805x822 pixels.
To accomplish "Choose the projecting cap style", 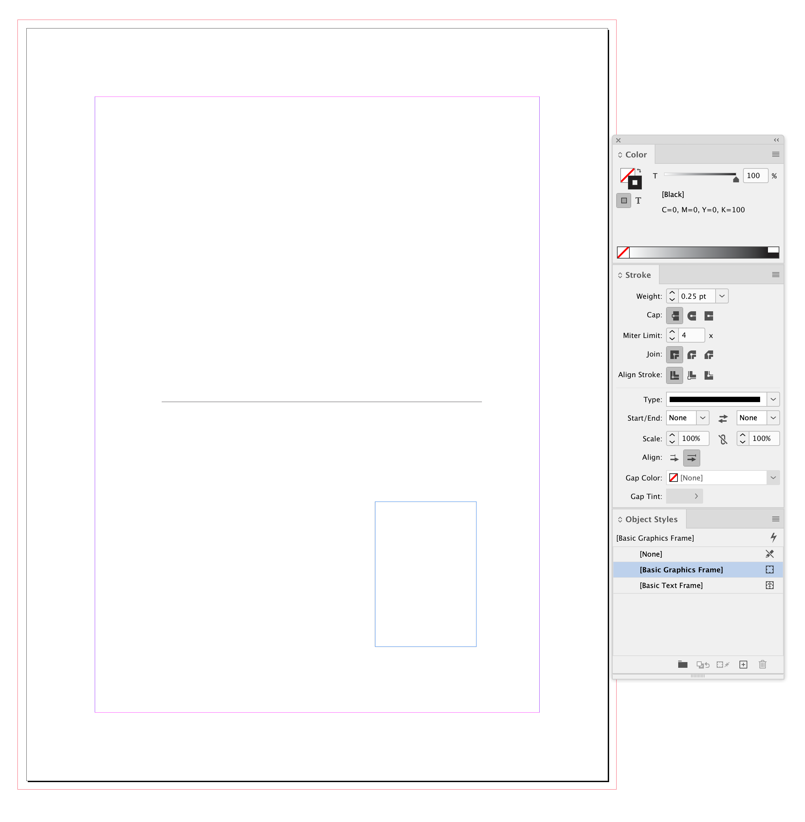I will (x=708, y=316).
